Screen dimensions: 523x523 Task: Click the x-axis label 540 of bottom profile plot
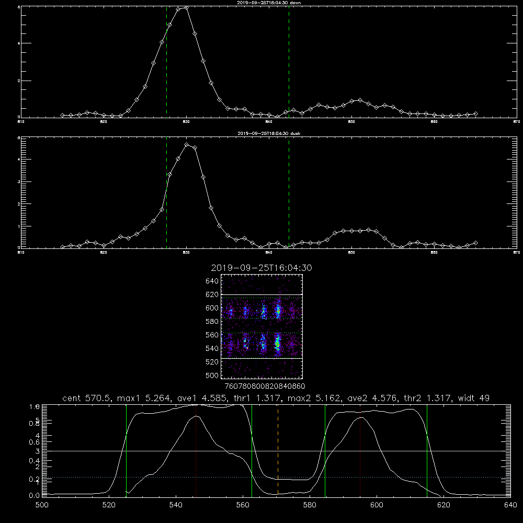pyautogui.click(x=176, y=505)
